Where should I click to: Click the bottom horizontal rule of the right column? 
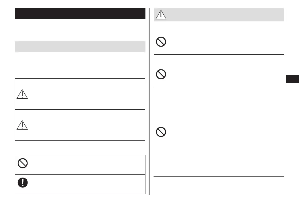coord(219,176)
